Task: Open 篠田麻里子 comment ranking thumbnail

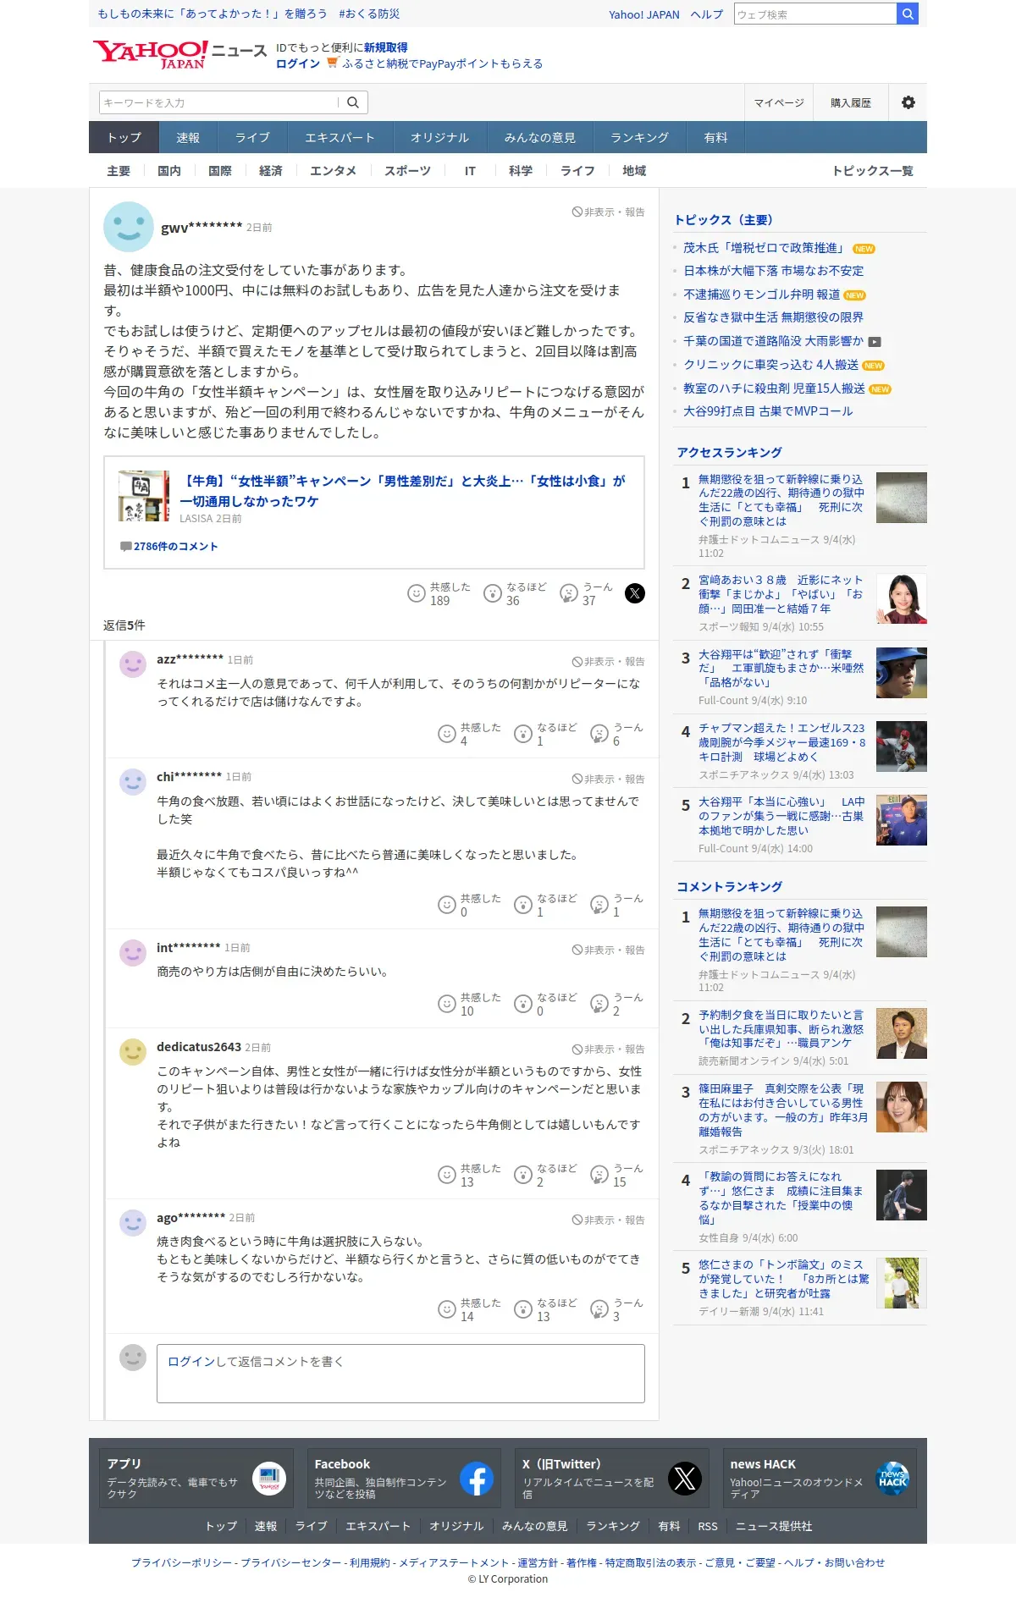Action: point(902,1107)
